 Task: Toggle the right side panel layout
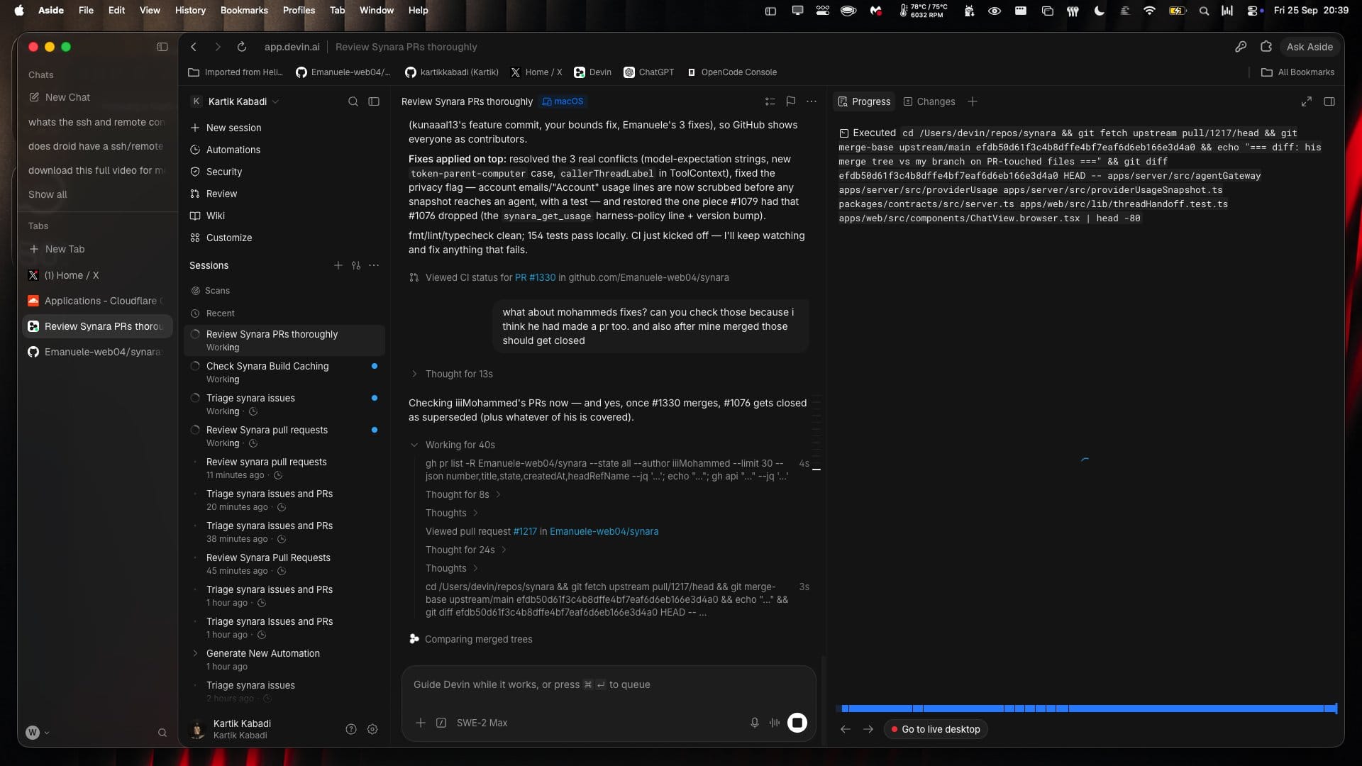[1329, 101]
